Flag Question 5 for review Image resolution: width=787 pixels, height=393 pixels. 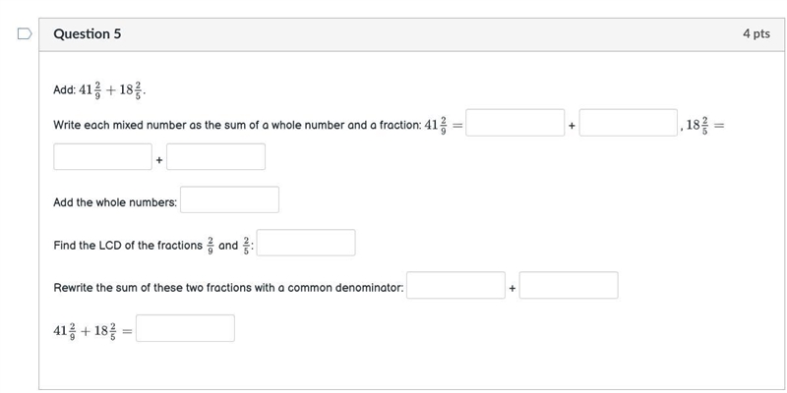click(x=25, y=33)
